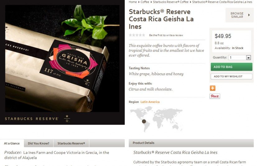257x166 pixels.
Task: Open the Latin America region link
Action: (x=150, y=102)
